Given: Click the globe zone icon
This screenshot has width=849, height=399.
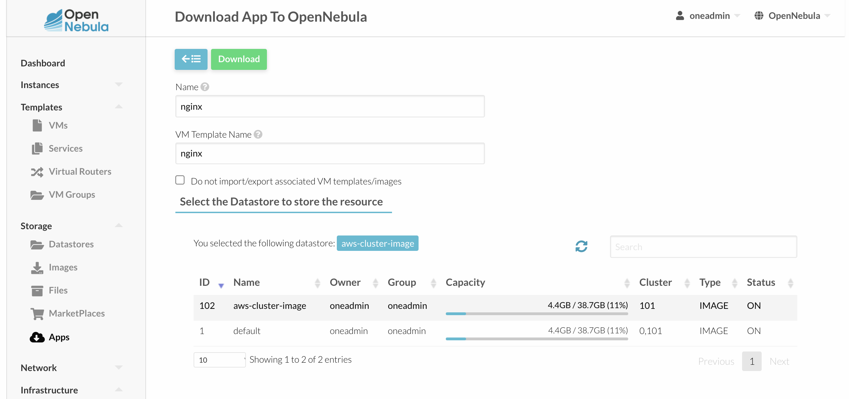Looking at the screenshot, I should [759, 15].
